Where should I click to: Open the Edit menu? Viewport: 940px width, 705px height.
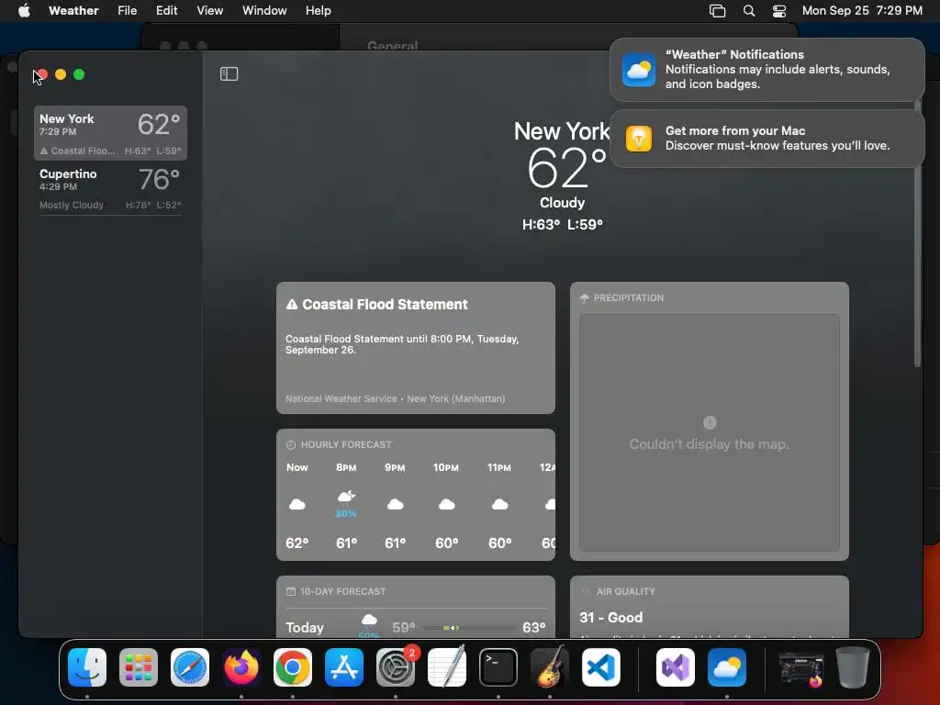pos(166,11)
